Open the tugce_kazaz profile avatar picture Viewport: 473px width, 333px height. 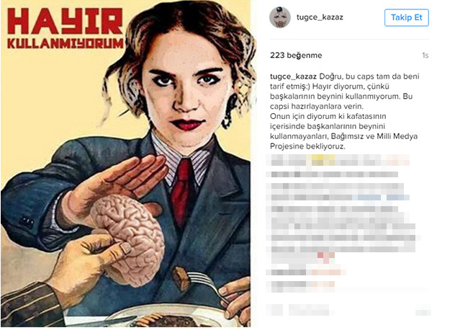pos(279,17)
